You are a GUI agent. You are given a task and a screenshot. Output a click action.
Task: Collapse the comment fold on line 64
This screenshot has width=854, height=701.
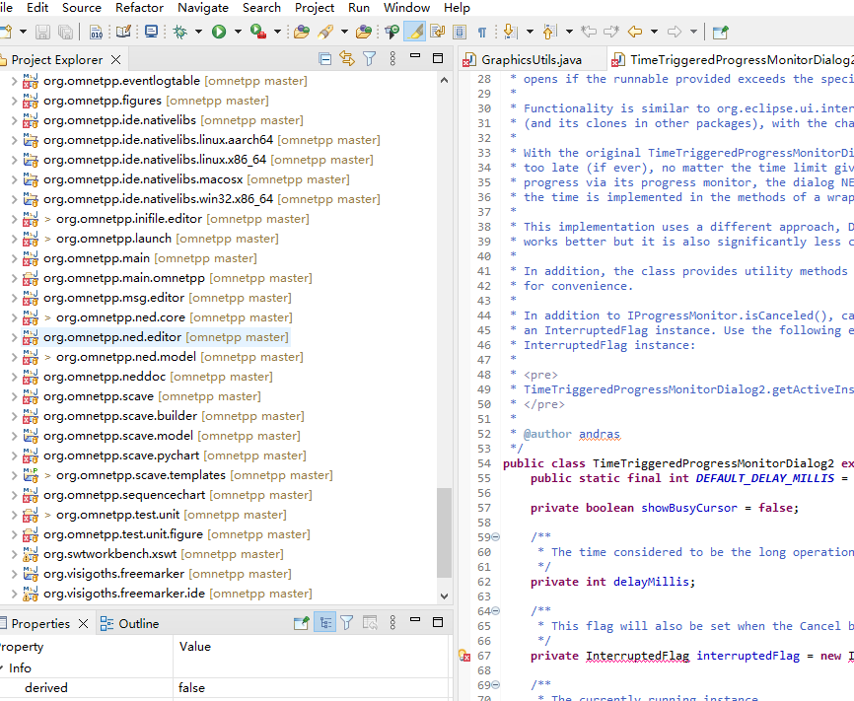pos(496,611)
